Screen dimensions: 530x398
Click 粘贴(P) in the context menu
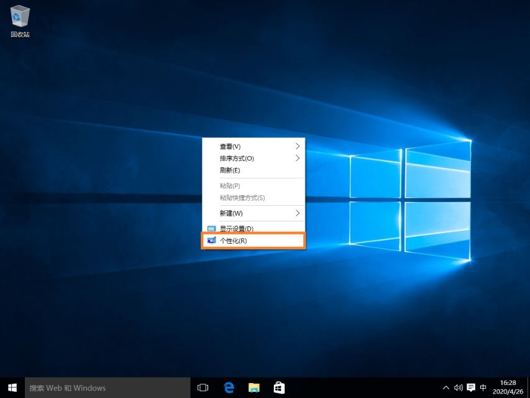tap(230, 186)
